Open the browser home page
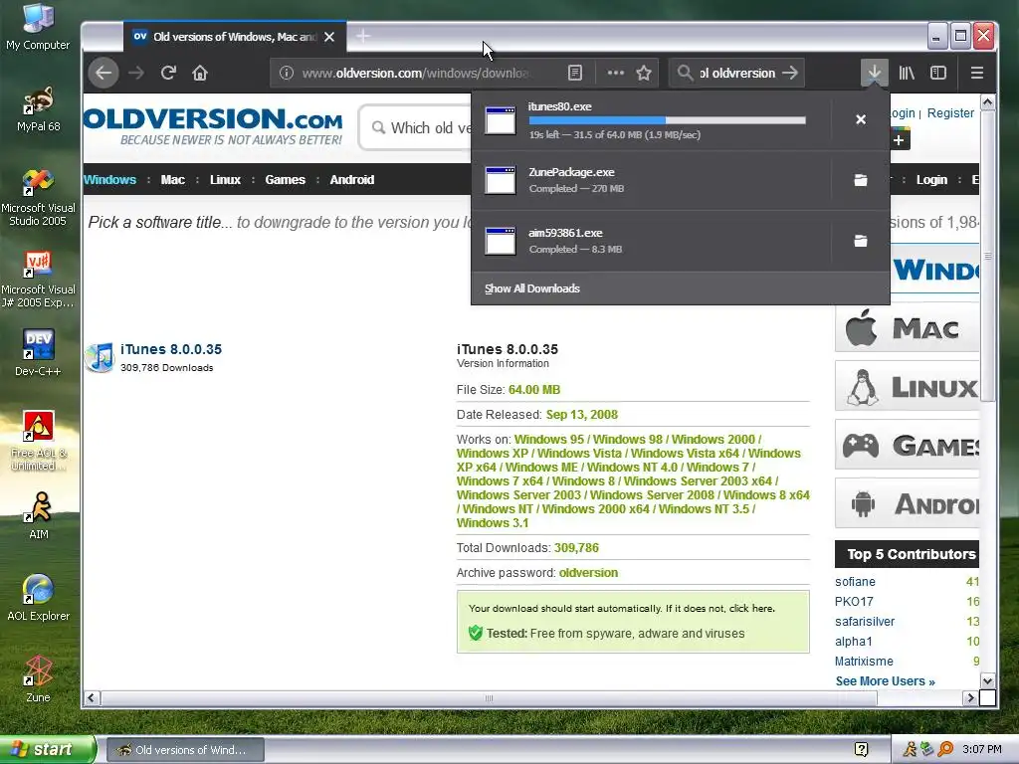This screenshot has width=1019, height=764. coord(200,73)
